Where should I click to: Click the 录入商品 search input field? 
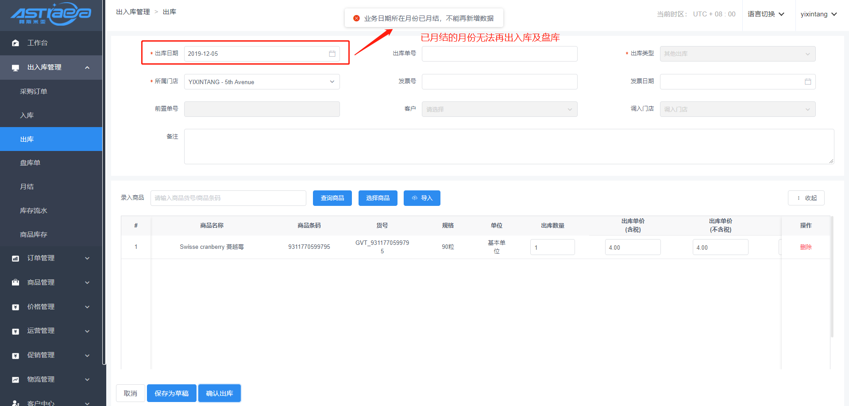coord(228,198)
